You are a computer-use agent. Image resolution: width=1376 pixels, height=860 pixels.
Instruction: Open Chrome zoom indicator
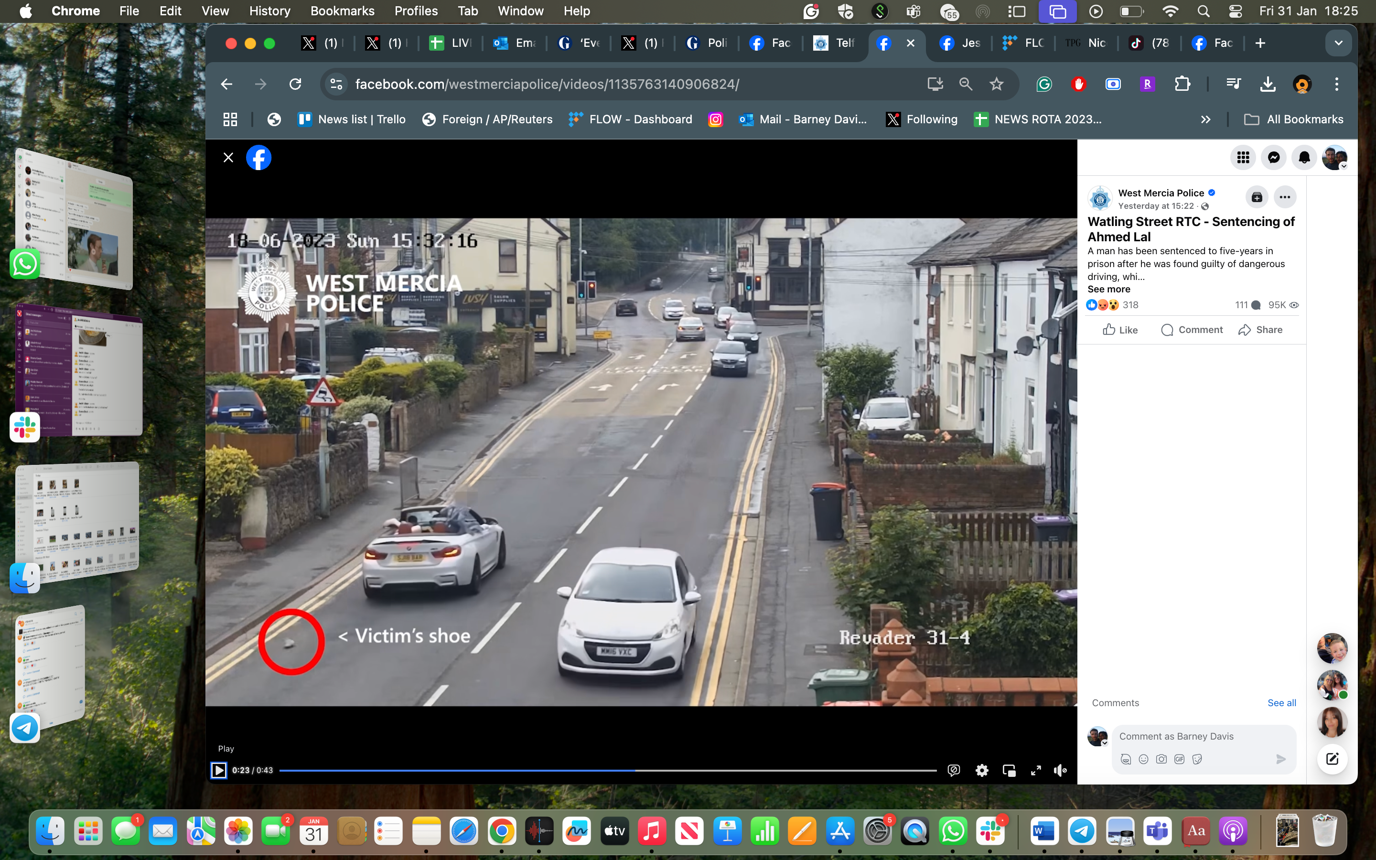[x=966, y=84]
